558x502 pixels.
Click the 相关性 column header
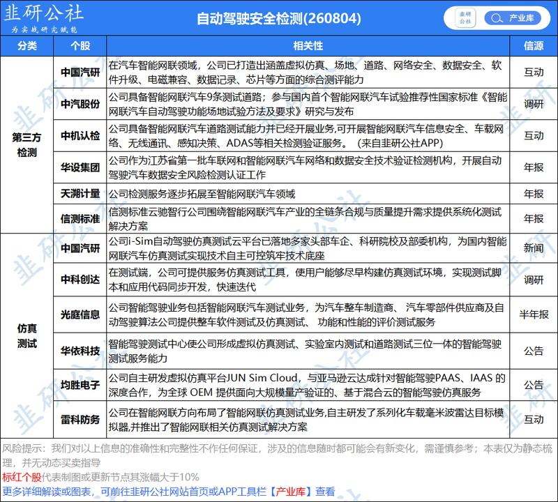pyautogui.click(x=308, y=45)
